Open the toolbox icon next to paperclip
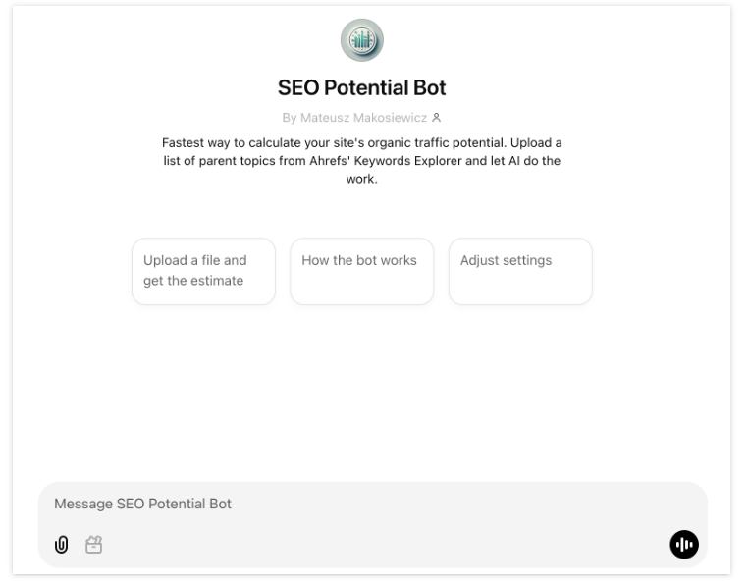Viewport: 748px width, 586px height. point(93,544)
